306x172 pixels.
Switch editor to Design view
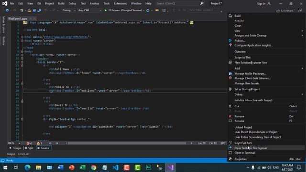click(x=15, y=148)
